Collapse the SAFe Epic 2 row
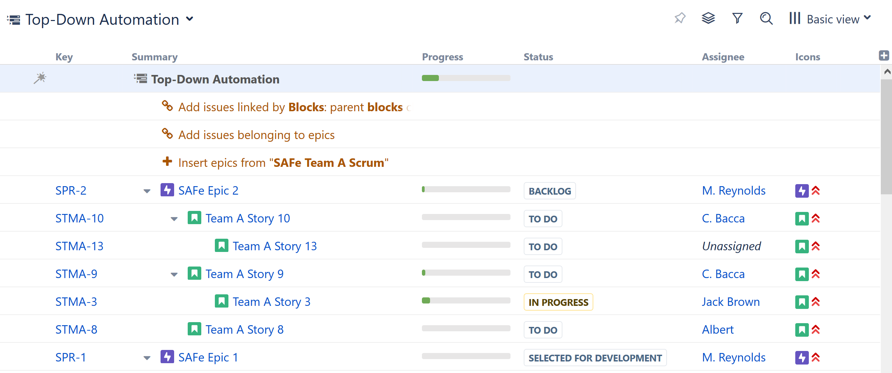The height and width of the screenshot is (373, 892). tap(147, 191)
